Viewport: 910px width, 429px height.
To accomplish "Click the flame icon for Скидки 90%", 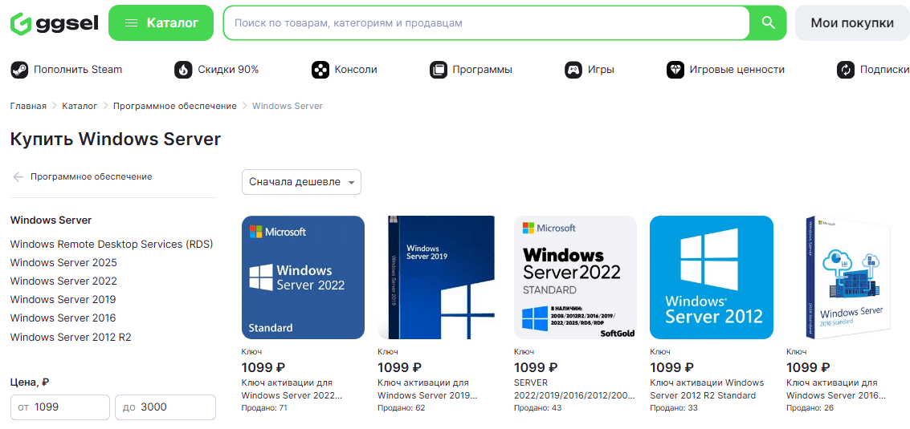I will click(x=183, y=70).
